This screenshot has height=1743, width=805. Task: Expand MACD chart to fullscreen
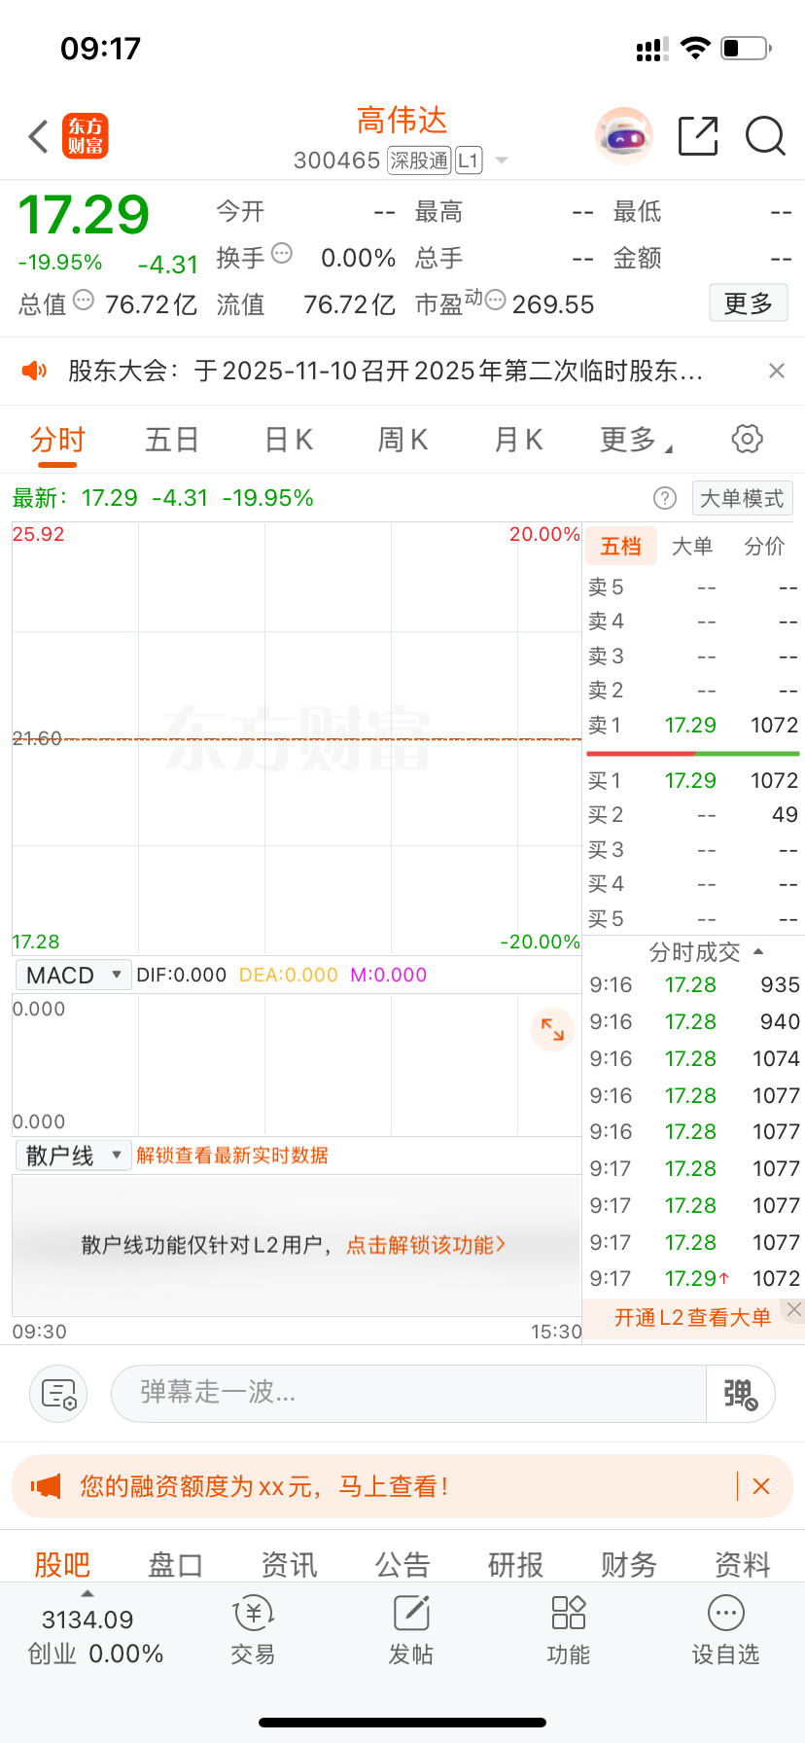tap(553, 1029)
